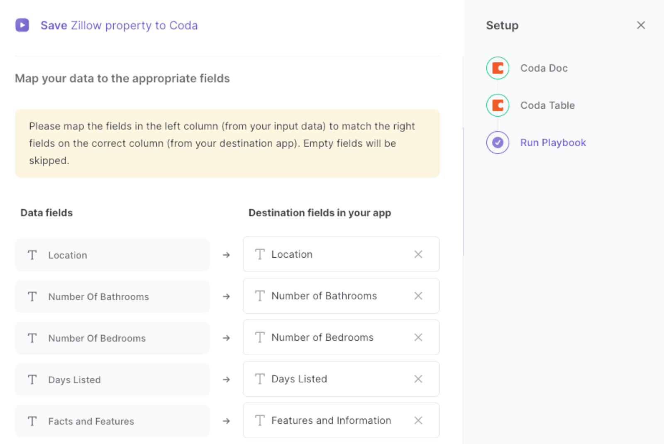Open the Run Playbook step
This screenshot has height=444, width=664.
pyautogui.click(x=553, y=143)
